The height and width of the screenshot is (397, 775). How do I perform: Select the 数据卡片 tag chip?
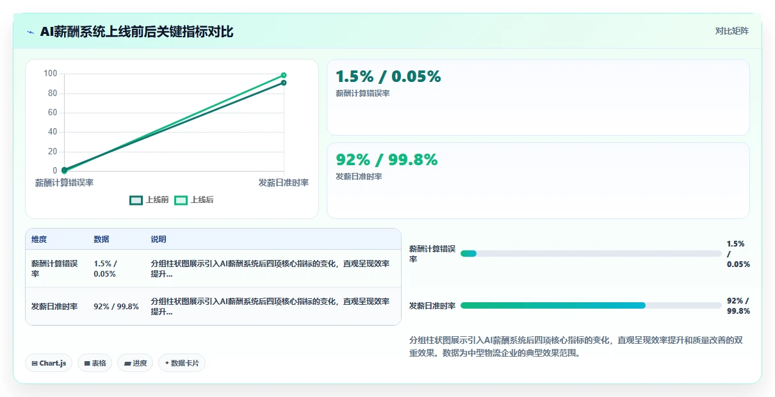click(182, 363)
